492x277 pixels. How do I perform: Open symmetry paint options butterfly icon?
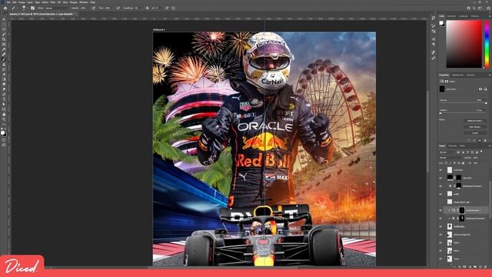(173, 8)
